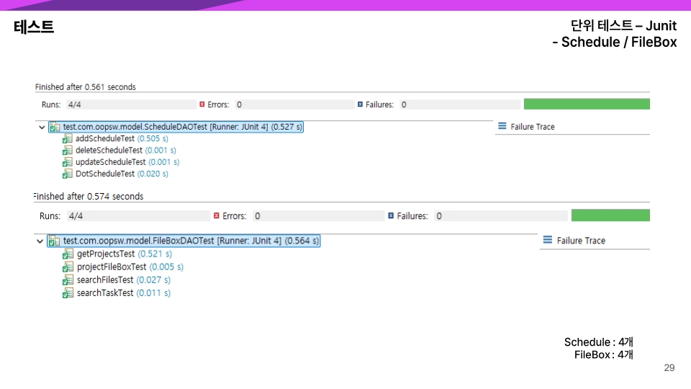Click the Failures 0 field of first run

(460, 104)
